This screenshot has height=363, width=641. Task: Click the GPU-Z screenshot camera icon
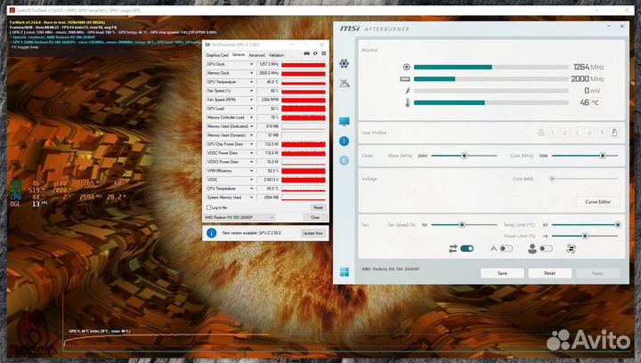[306, 53]
